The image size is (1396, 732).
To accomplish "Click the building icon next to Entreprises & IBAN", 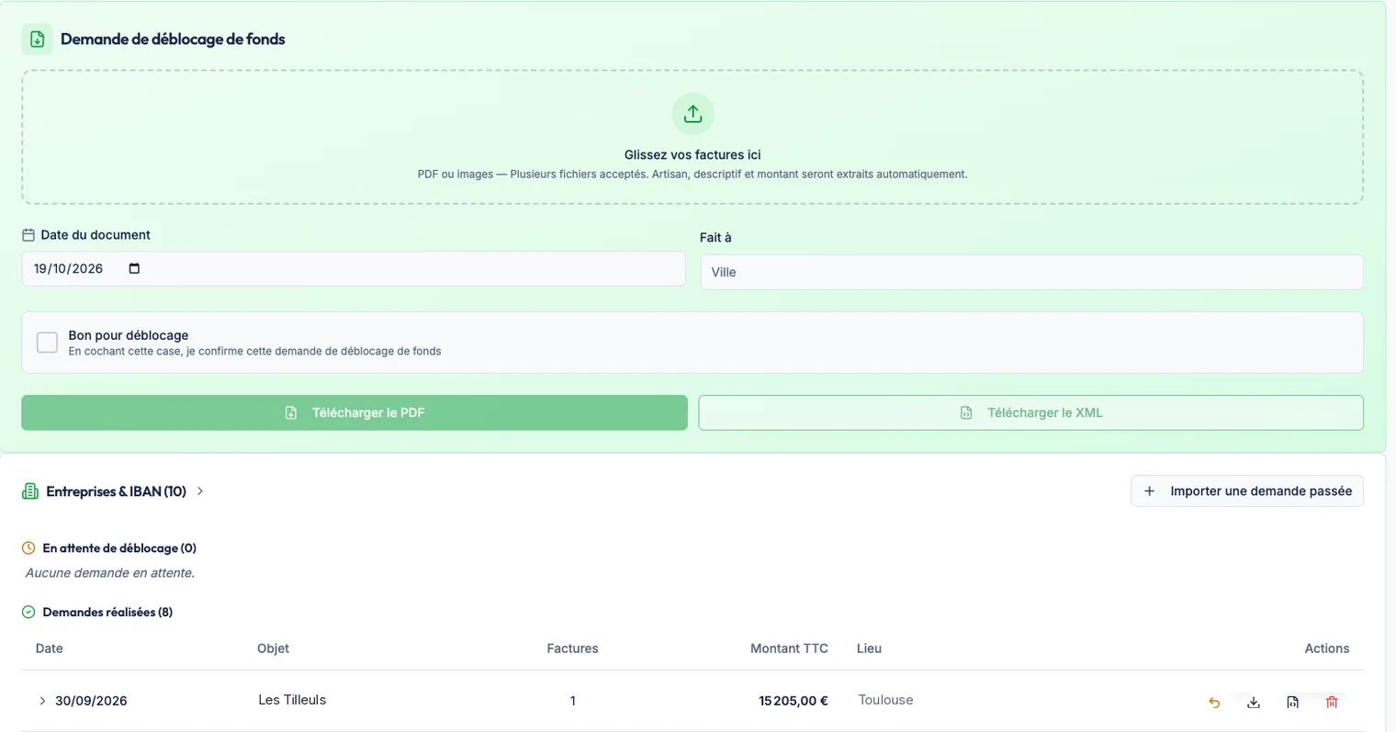I will click(x=30, y=491).
